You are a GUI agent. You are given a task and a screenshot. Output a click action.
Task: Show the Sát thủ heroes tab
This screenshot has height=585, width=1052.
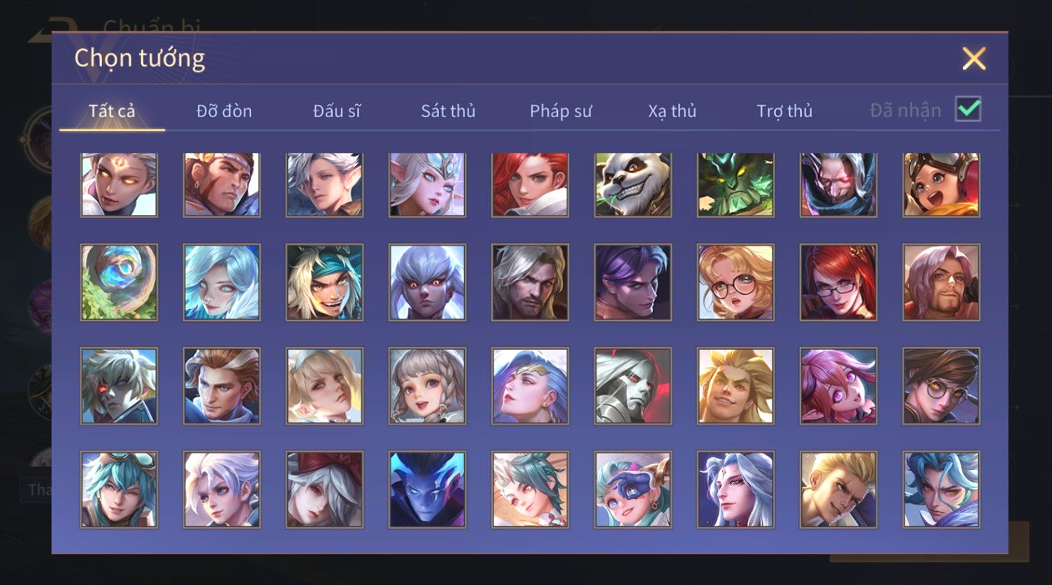point(448,111)
